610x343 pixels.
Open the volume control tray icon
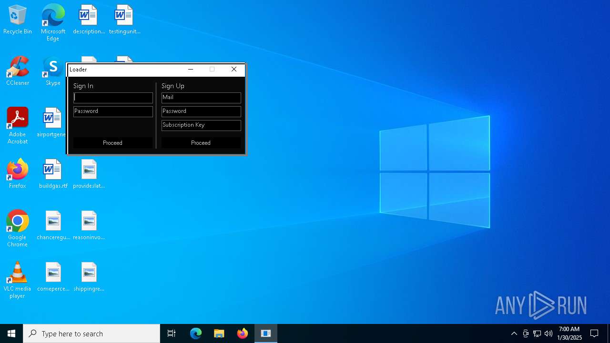[549, 333]
